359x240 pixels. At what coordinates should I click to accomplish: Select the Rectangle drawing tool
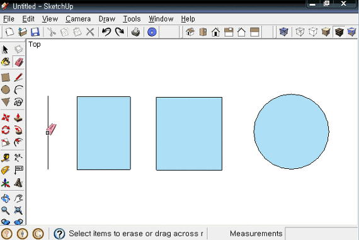pyautogui.click(x=6, y=77)
